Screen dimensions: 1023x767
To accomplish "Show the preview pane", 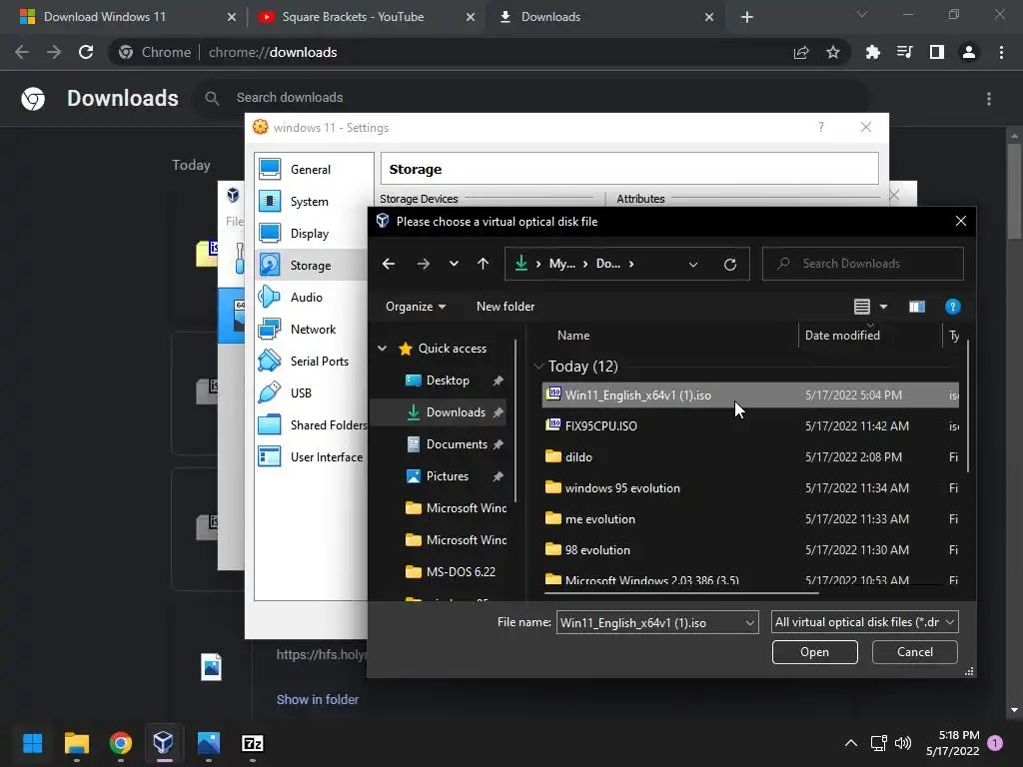I will (x=917, y=307).
